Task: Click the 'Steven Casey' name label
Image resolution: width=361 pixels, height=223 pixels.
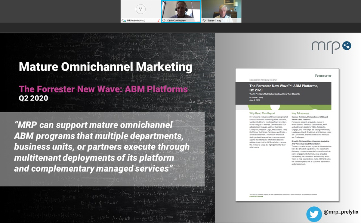Action: pos(214,20)
